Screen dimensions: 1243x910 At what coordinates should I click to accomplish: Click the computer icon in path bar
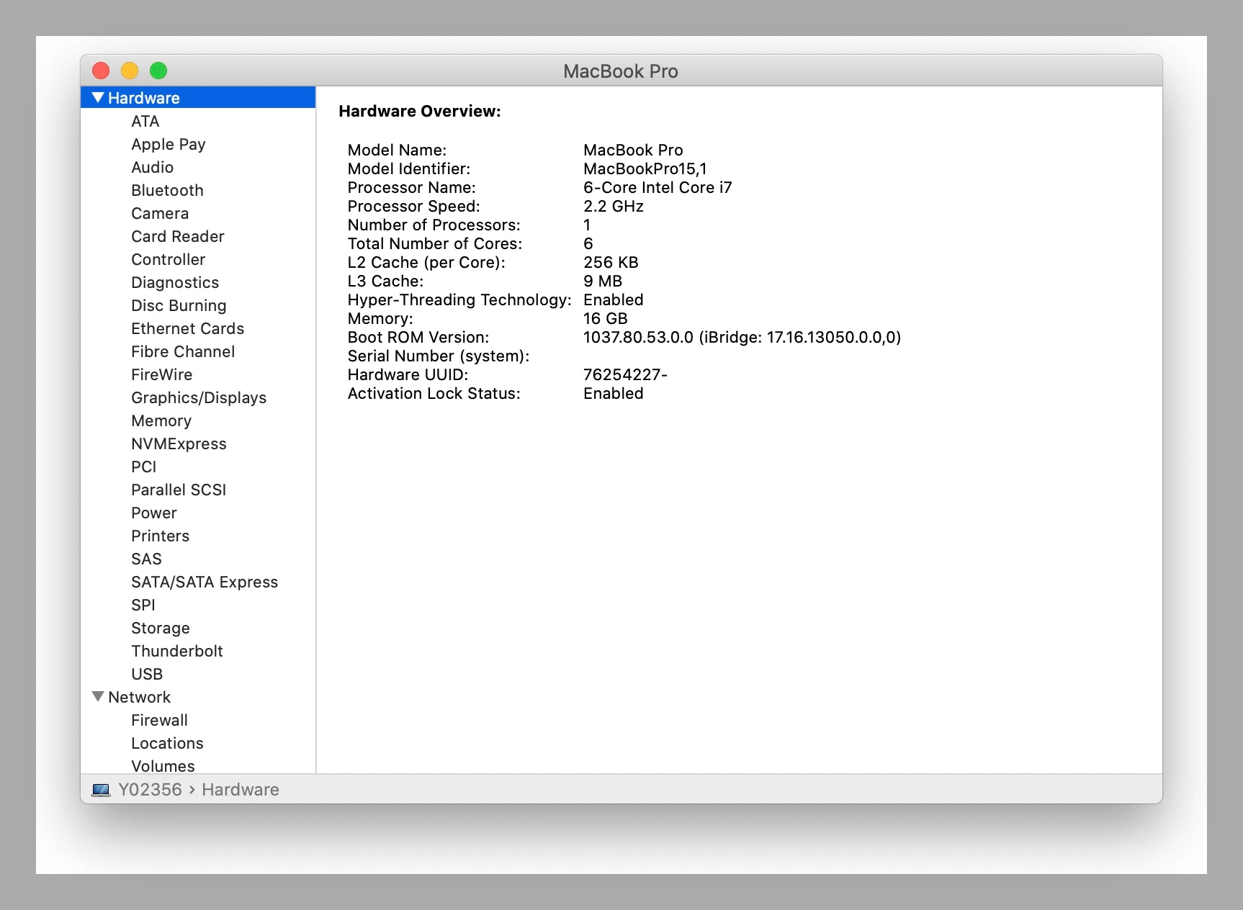click(101, 790)
